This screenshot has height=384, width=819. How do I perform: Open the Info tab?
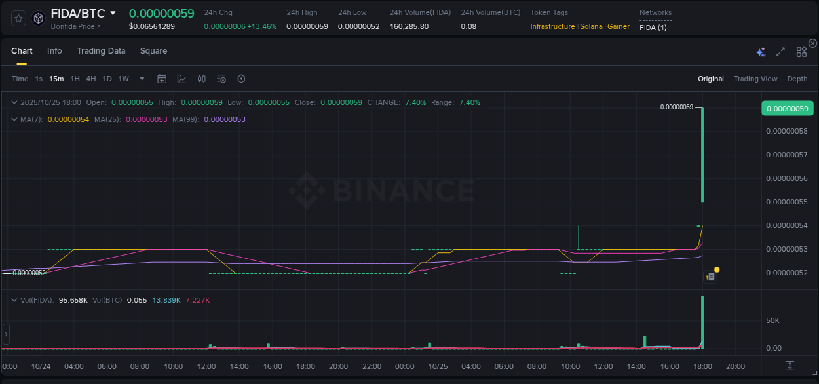point(54,51)
